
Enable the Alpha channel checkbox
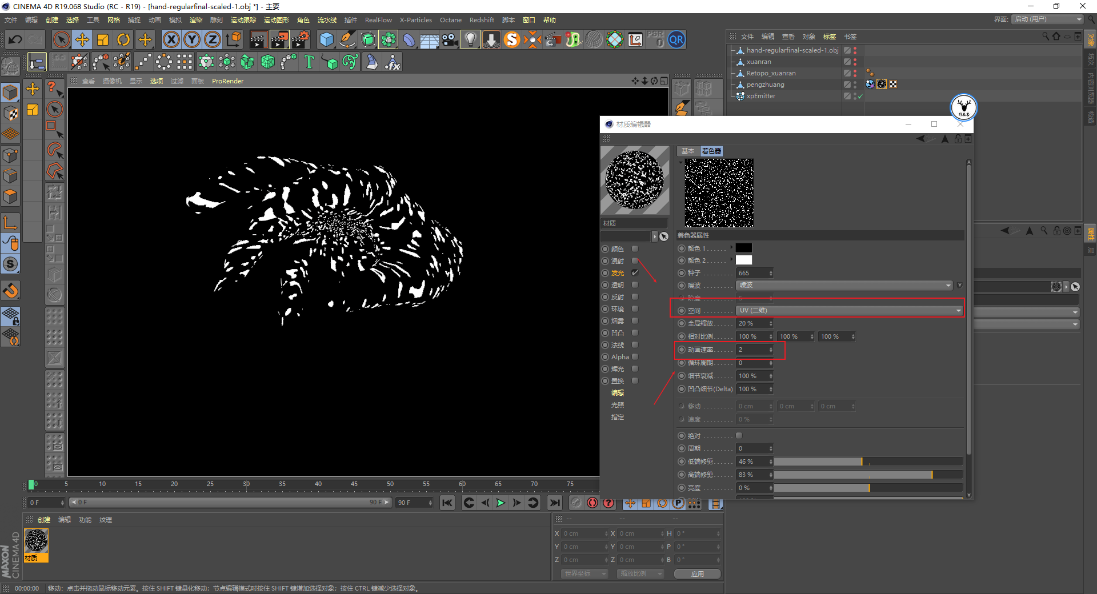click(x=635, y=357)
